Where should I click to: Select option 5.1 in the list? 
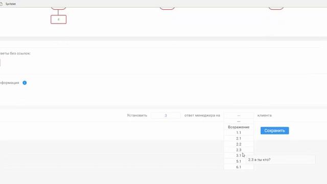point(239,162)
